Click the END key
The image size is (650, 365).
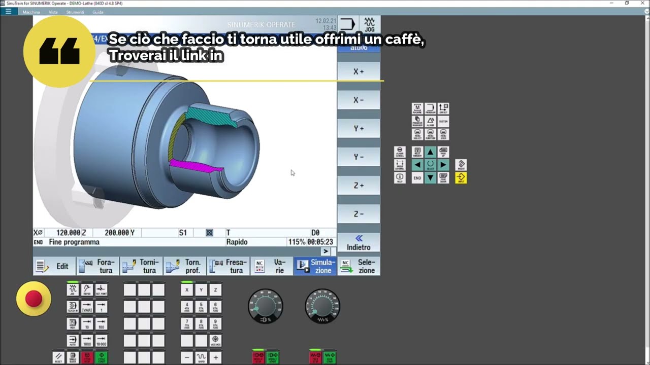(x=417, y=178)
